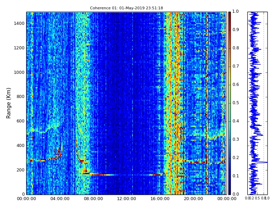Click the 1400 range tick label
The height and width of the screenshot is (207, 276).
(x=19, y=23)
